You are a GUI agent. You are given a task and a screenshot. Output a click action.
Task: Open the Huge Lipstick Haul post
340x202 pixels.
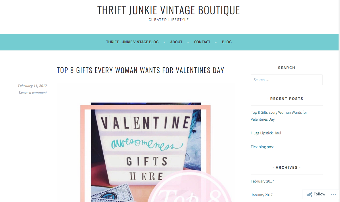[266, 133]
